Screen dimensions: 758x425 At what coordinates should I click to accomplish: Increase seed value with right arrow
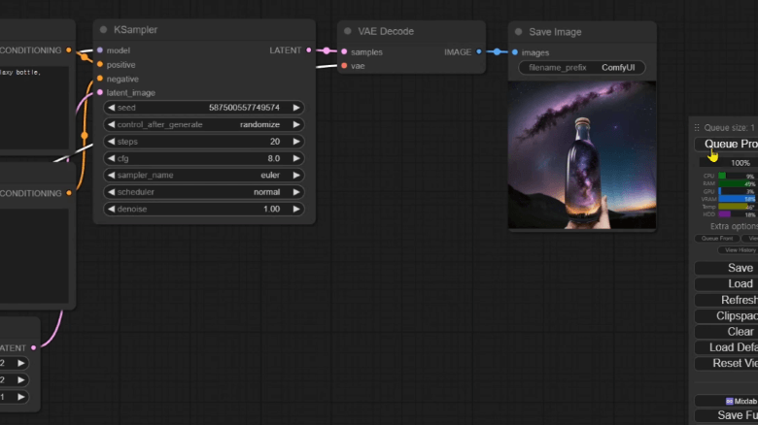point(296,108)
